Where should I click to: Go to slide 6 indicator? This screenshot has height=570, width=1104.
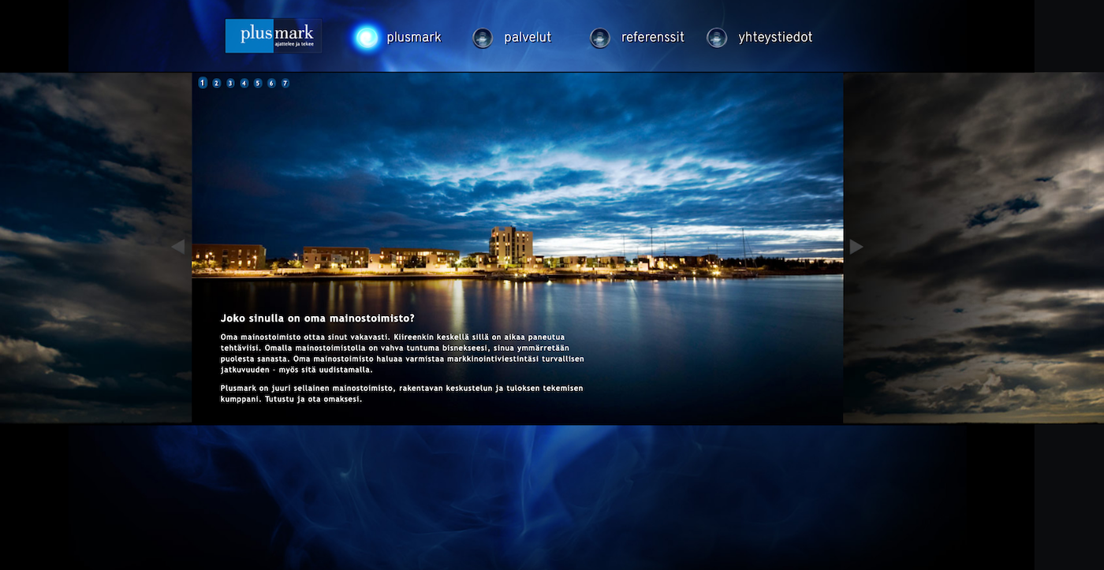[x=271, y=83]
